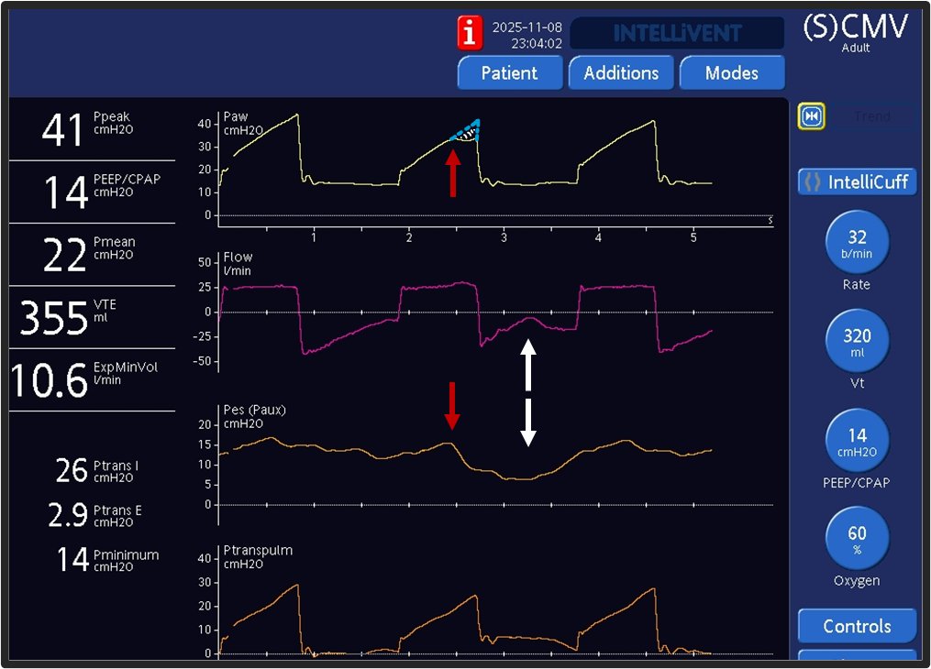Adjust the Vt 320 ml knob
Image resolution: width=931 pixels, height=669 pixels.
857,341
